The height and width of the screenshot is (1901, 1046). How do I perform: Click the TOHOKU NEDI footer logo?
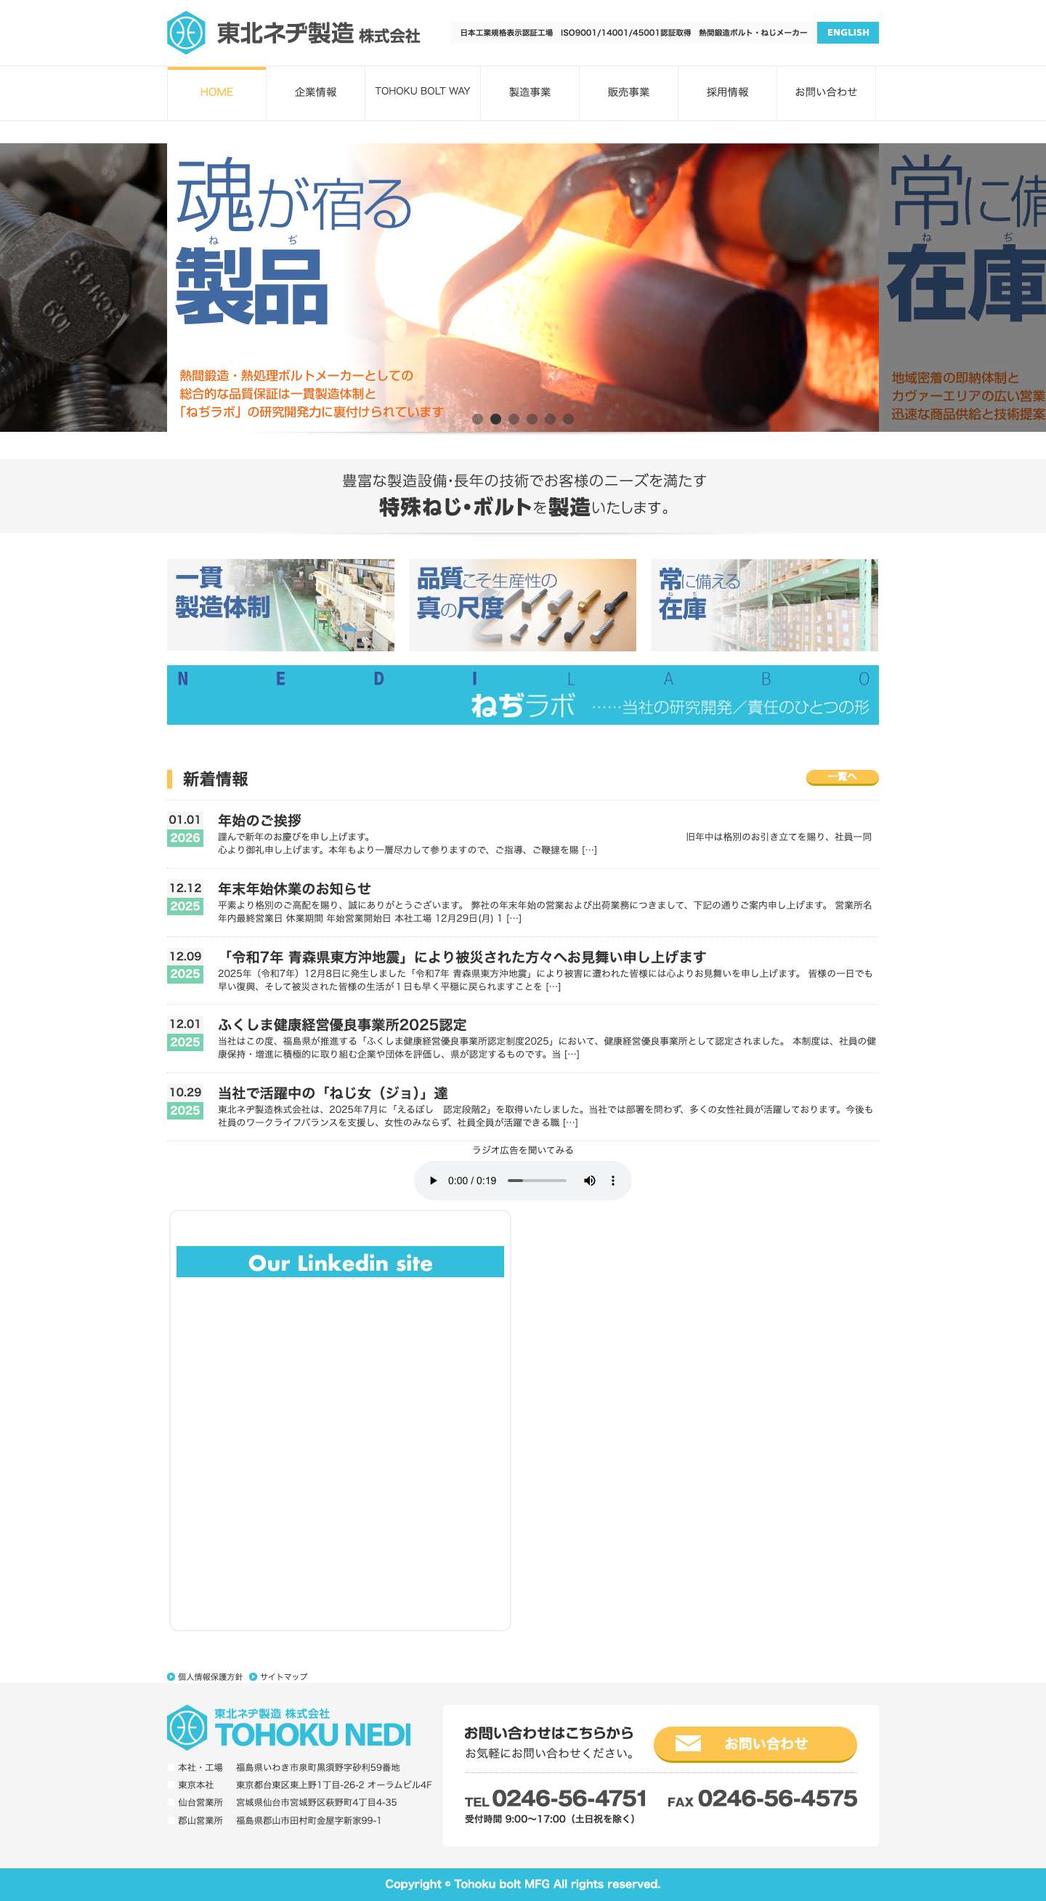289,1727
